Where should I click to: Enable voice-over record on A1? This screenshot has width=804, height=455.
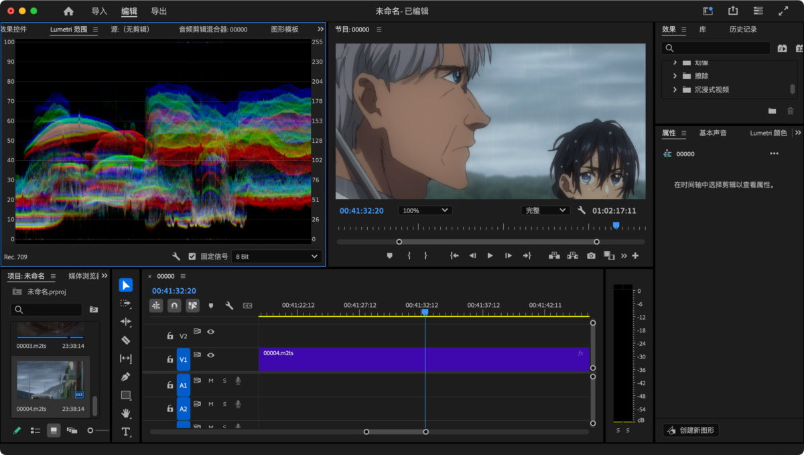(238, 381)
